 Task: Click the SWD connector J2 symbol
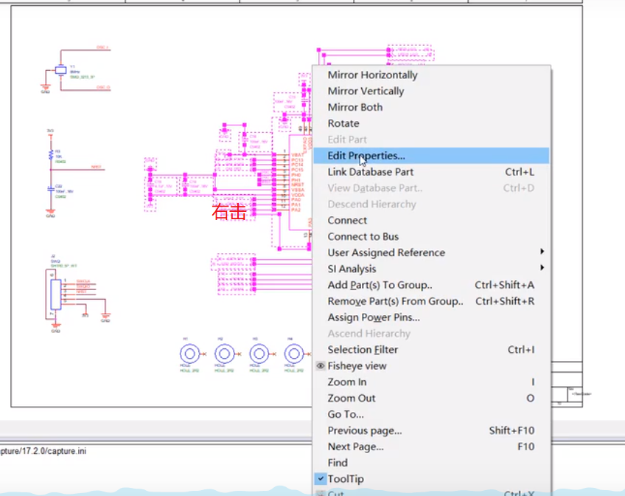(x=56, y=294)
